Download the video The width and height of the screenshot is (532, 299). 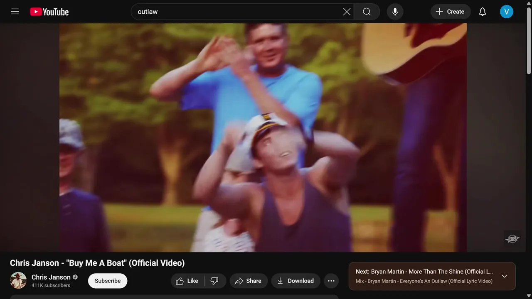click(296, 281)
